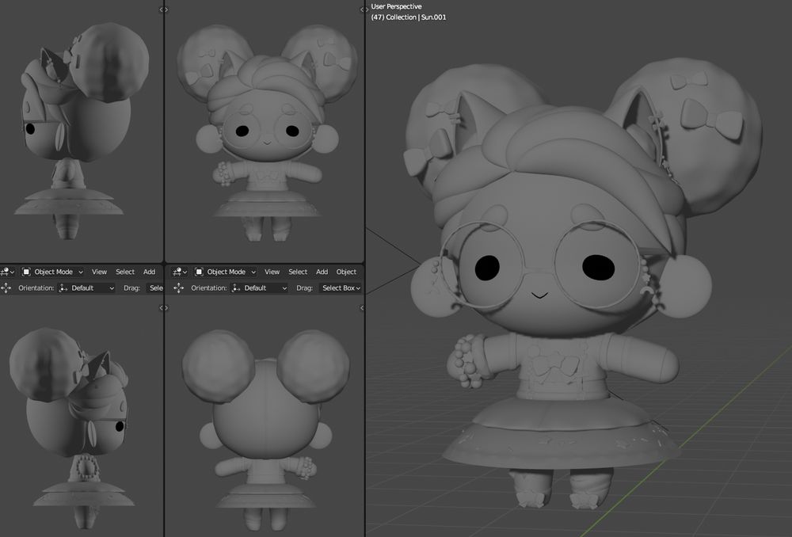Select character in top-middle front view viewport
Image resolution: width=792 pixels, height=537 pixels.
[x=267, y=131]
